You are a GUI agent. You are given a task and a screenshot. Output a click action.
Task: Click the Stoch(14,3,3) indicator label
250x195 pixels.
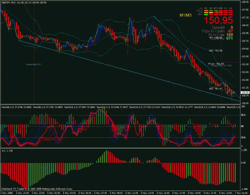click(x=145, y=107)
